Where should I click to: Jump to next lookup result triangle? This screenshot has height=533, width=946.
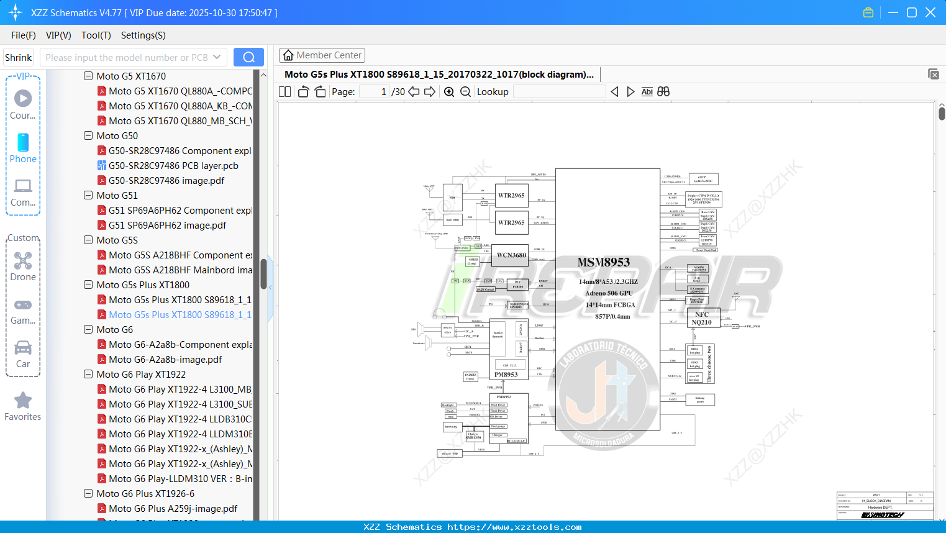pos(630,91)
